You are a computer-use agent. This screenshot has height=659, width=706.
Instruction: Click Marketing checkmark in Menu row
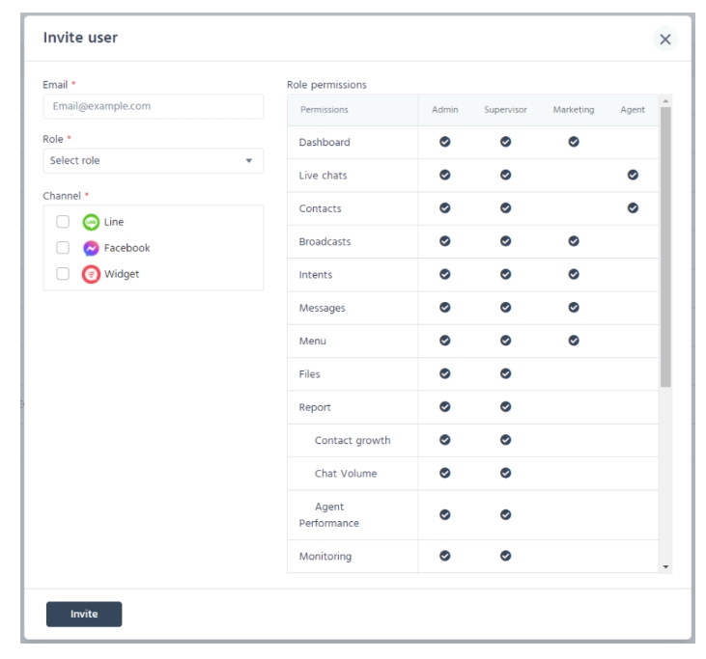(x=574, y=341)
